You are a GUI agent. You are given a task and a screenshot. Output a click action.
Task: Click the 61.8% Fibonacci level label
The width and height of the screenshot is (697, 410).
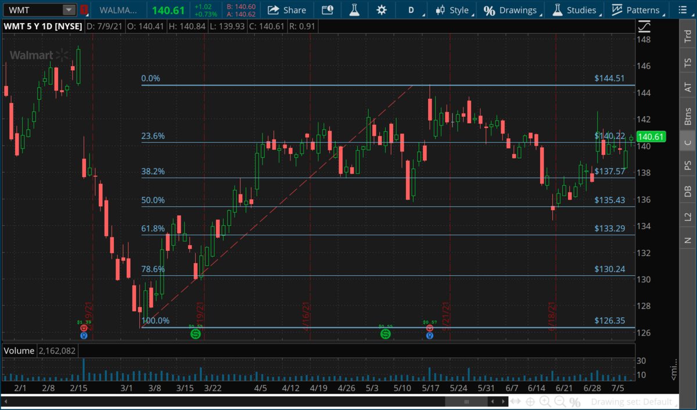153,229
